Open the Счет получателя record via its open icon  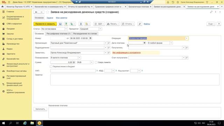(187, 57)
